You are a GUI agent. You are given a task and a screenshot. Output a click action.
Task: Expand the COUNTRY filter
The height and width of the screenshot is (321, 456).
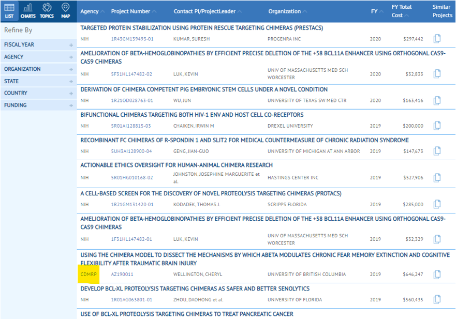[38, 93]
